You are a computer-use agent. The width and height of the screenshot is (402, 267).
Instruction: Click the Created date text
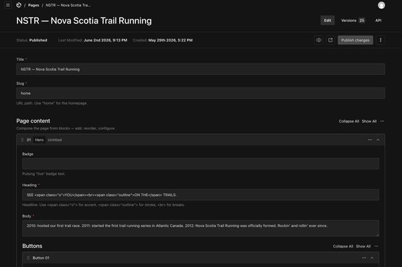(163, 40)
